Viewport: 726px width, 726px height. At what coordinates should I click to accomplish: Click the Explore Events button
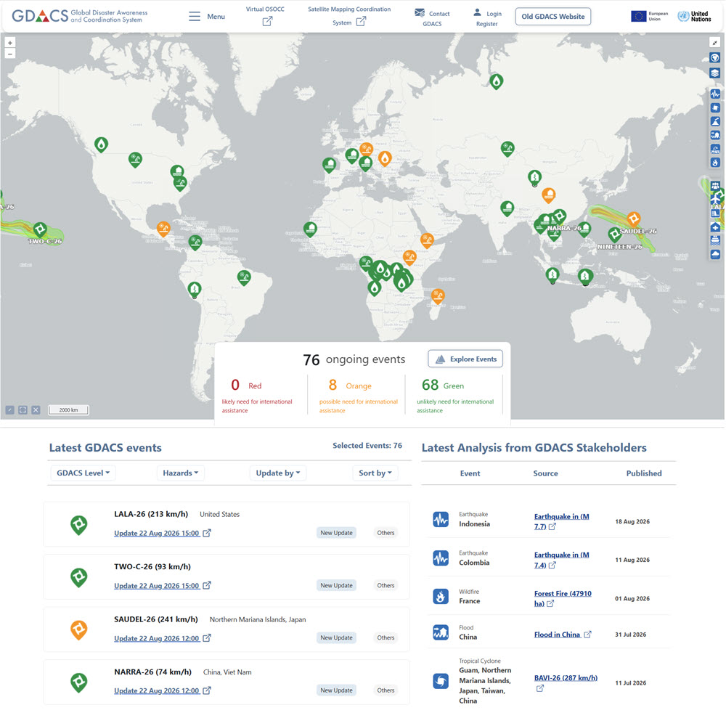pyautogui.click(x=465, y=359)
